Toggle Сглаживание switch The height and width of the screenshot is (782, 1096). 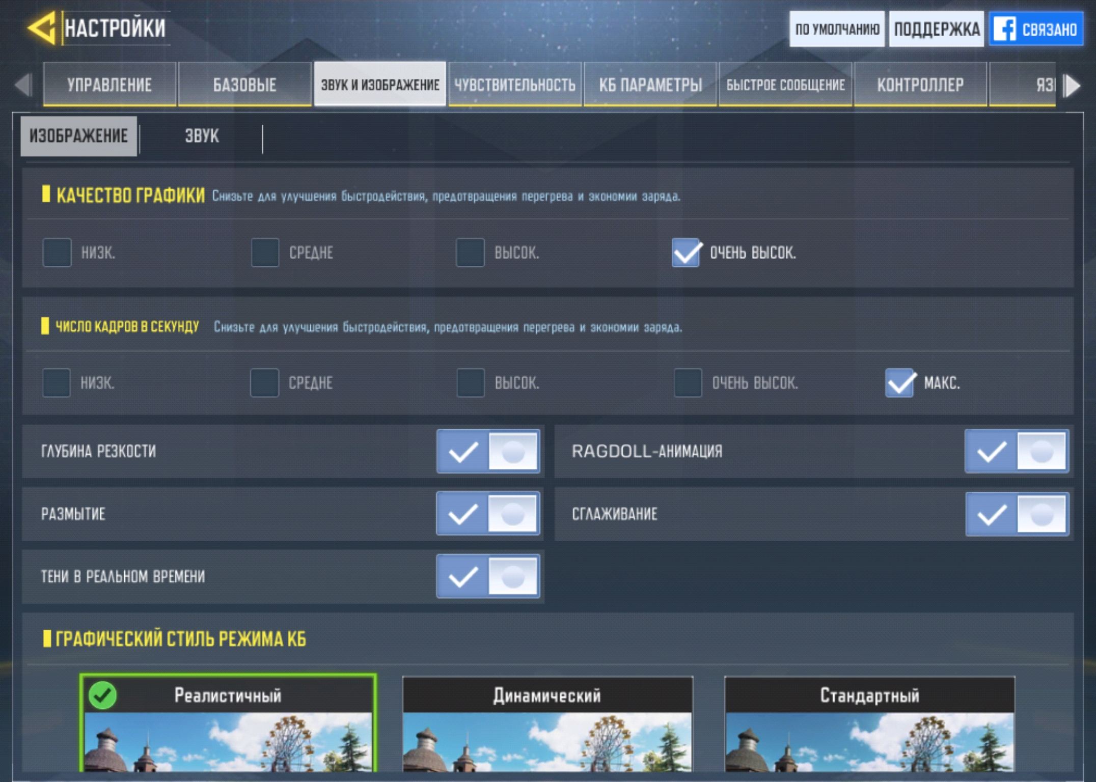coord(1017,514)
